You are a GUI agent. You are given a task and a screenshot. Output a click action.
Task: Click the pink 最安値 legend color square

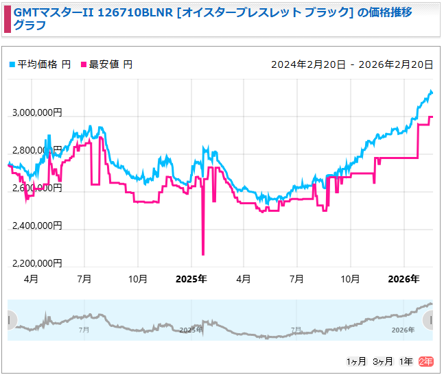[x=84, y=64]
